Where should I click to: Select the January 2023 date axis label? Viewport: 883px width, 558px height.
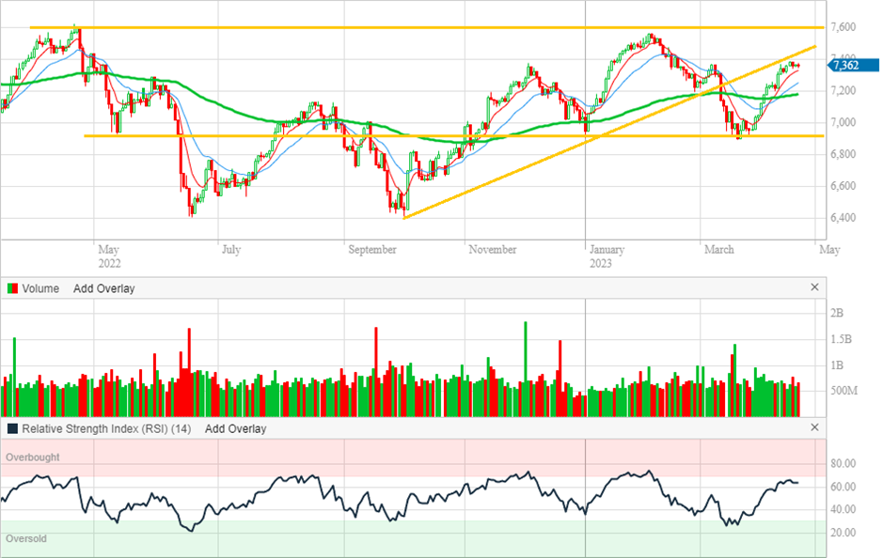coord(607,256)
